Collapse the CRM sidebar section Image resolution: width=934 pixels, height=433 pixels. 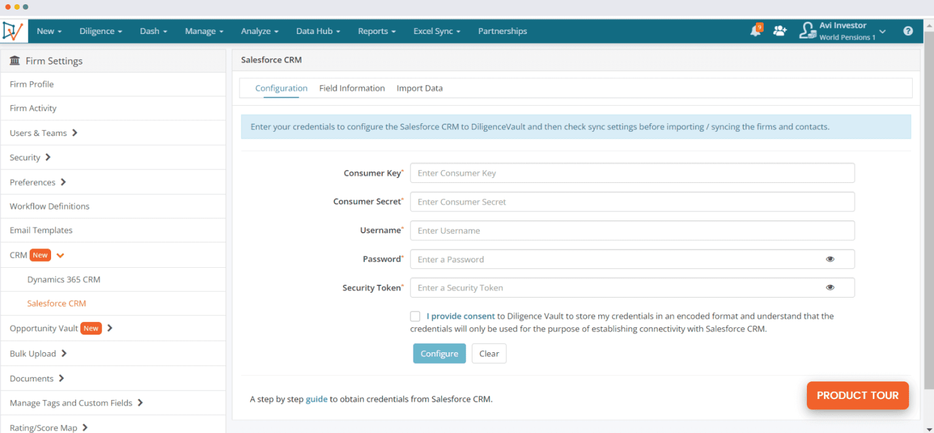tap(60, 256)
